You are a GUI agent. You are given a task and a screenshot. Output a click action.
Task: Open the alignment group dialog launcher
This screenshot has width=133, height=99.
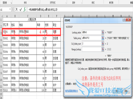66,3
